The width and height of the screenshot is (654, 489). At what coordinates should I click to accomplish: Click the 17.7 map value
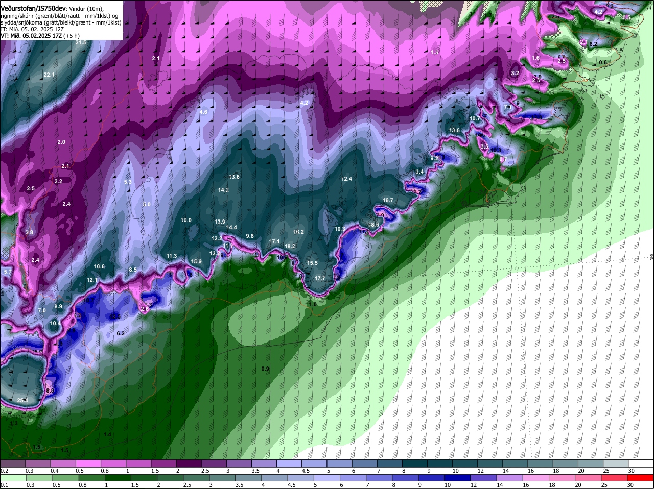pos(320,278)
